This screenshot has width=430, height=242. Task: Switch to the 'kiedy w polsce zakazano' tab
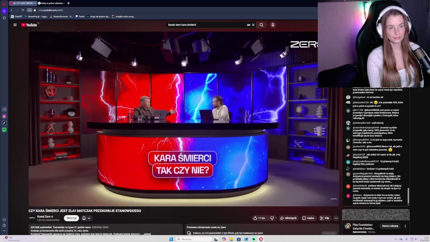click(51, 3)
